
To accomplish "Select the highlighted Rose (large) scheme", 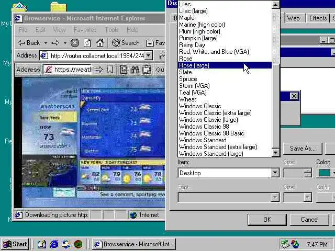I will 225,65.
